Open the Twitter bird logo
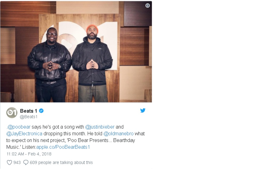Screen dimensions: 256x171 [143, 110]
